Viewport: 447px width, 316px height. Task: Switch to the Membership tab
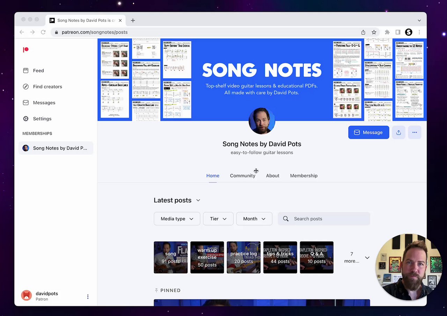pos(304,176)
